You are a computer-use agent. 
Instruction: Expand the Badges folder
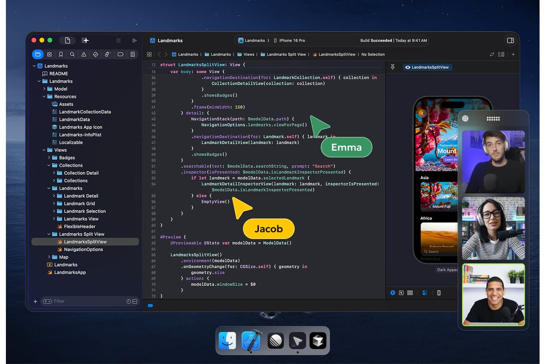49,157
